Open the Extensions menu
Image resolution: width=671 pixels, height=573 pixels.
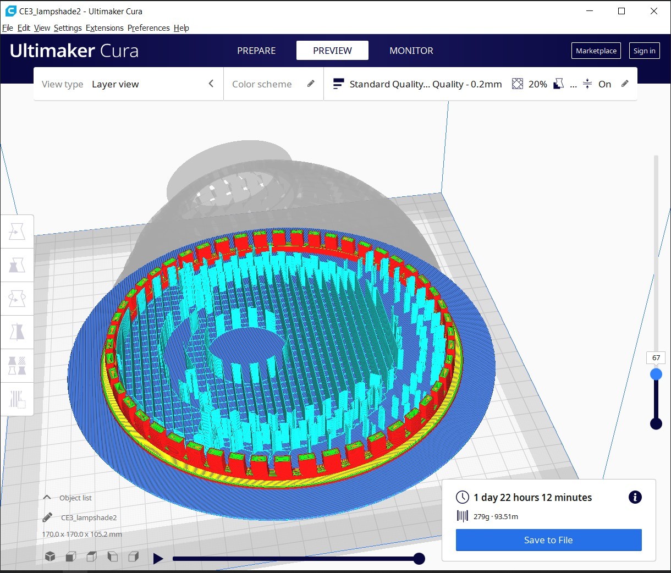coord(105,28)
